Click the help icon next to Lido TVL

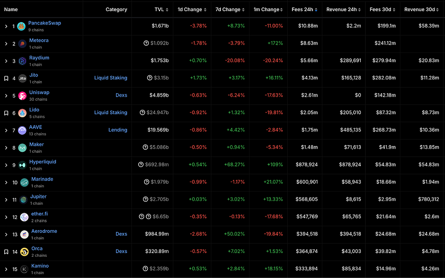pos(143,112)
